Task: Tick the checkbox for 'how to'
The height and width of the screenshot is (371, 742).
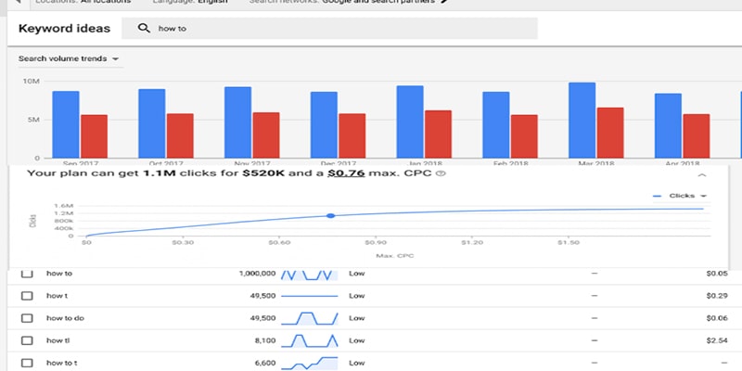Action: (27, 274)
